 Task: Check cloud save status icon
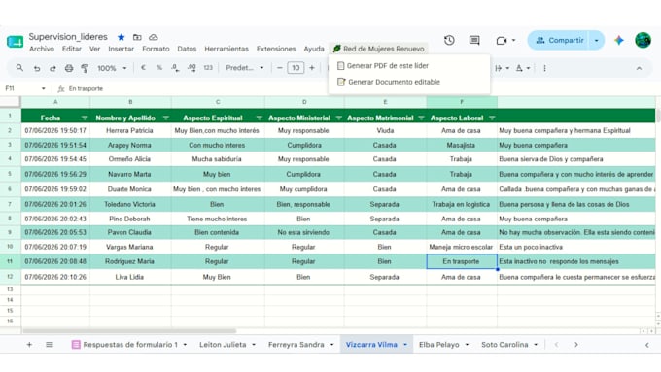tap(154, 37)
